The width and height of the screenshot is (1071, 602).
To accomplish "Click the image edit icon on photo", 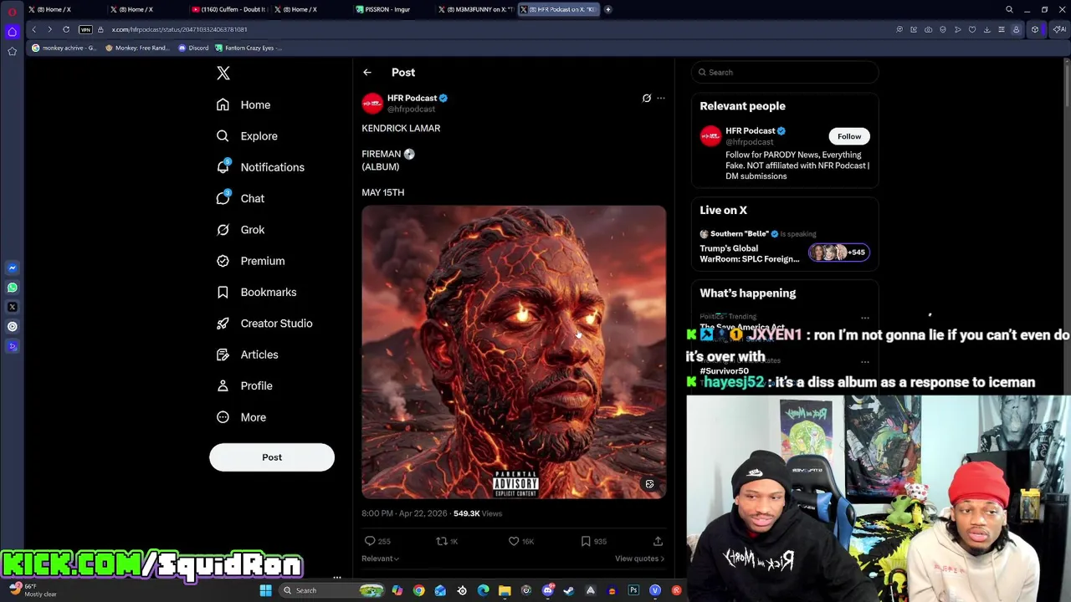I will 649,484.
